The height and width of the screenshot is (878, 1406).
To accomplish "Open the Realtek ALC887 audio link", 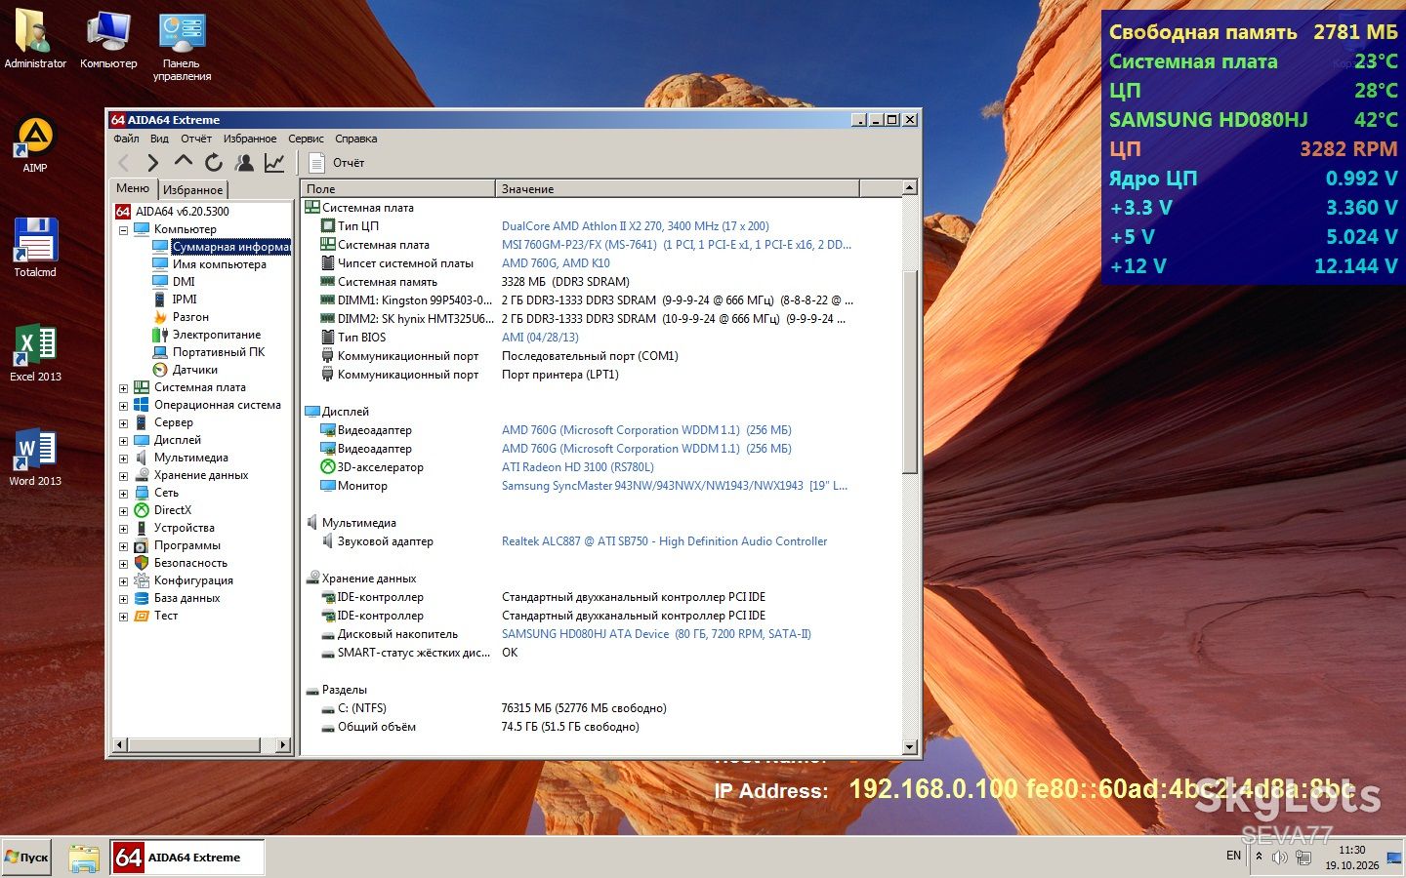I will point(664,541).
